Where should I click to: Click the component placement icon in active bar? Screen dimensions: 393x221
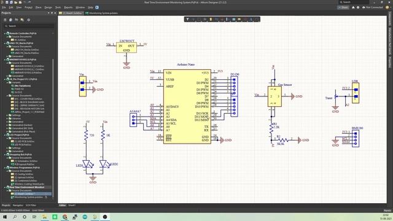[211, 19]
